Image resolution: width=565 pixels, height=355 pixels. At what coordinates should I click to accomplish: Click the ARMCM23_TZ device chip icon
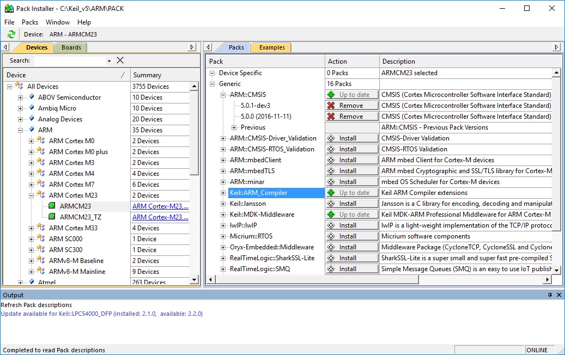click(52, 216)
